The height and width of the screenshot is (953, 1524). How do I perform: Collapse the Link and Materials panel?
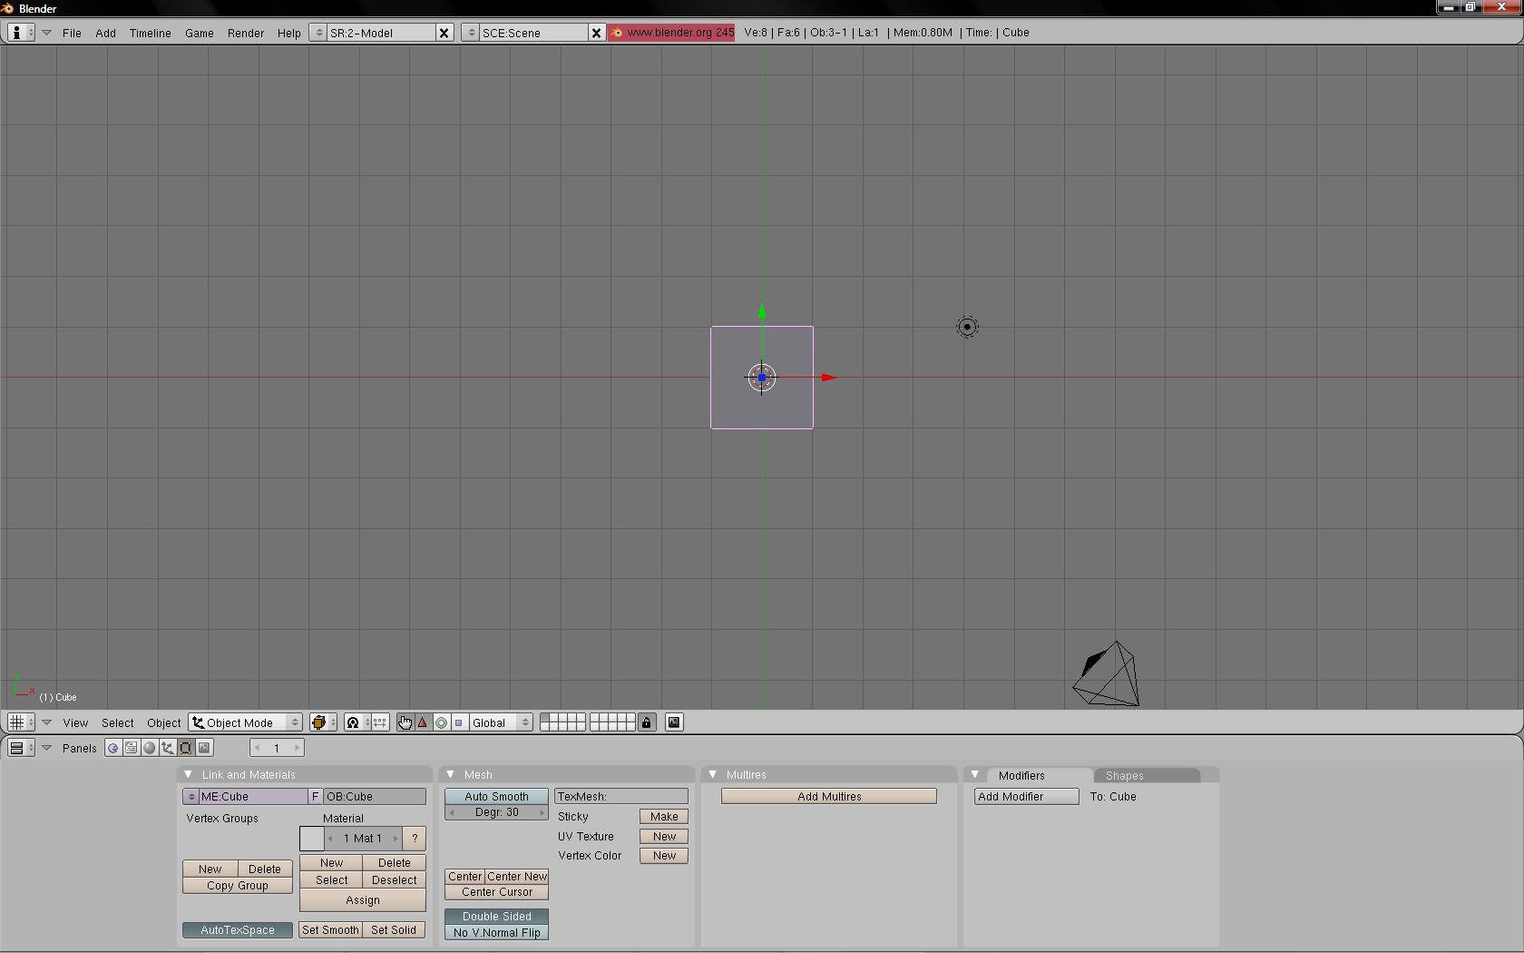tap(188, 774)
